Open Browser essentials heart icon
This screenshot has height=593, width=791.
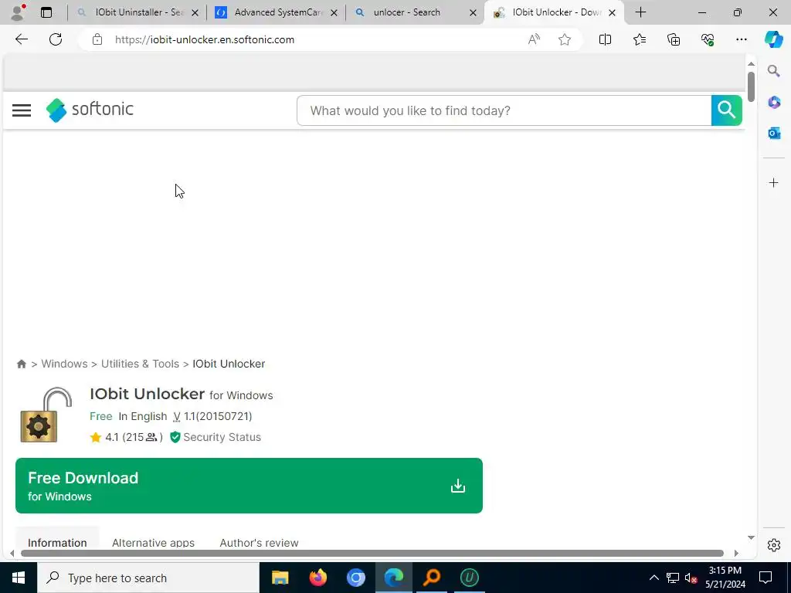(x=708, y=39)
